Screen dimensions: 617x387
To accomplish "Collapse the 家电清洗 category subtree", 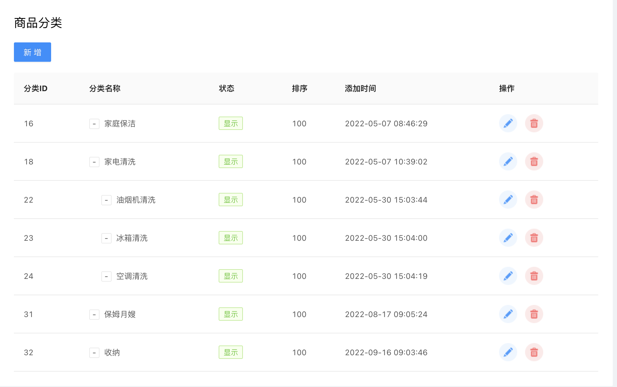I will [94, 162].
